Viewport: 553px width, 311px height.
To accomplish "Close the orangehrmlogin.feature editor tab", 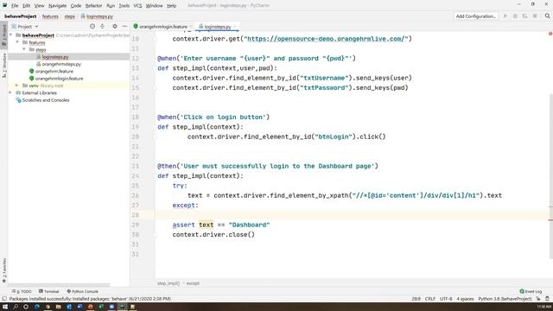I will [191, 27].
